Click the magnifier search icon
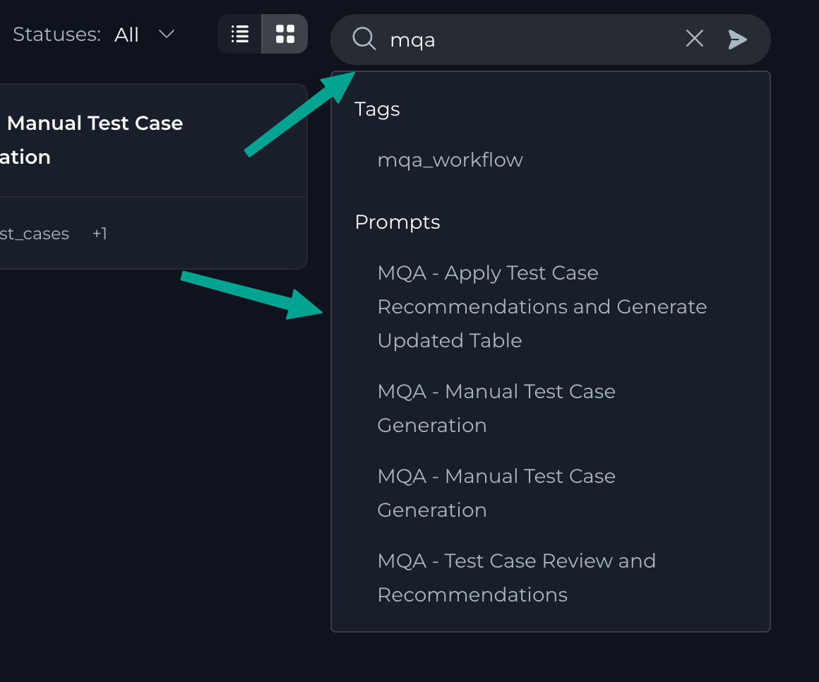 pos(364,39)
